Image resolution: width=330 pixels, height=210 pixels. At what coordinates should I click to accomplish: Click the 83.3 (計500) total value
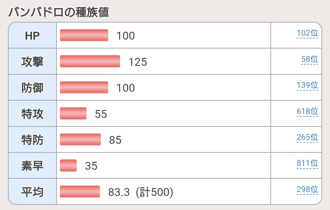pos(141,192)
